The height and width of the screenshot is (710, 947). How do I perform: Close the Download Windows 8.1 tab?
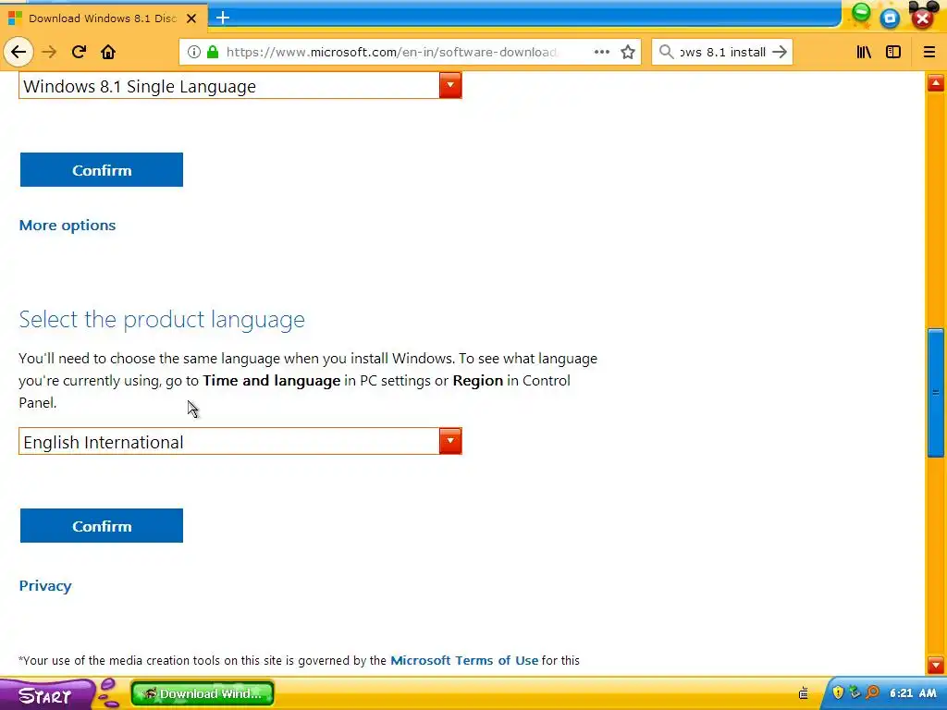(x=191, y=18)
